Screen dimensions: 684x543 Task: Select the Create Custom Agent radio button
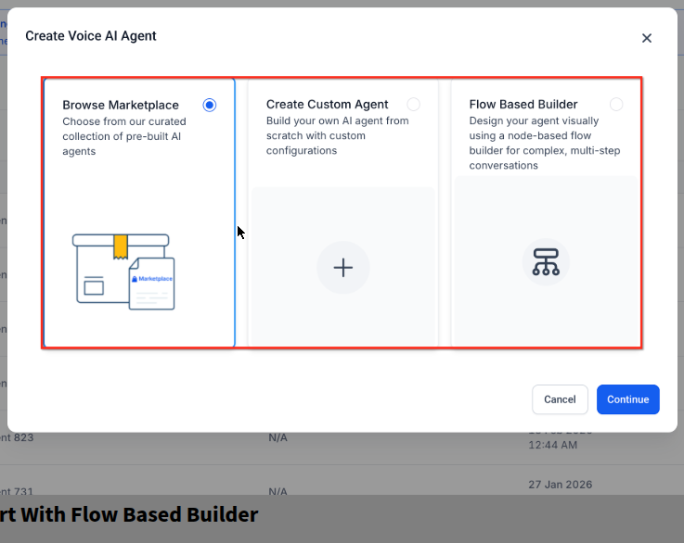[413, 105]
